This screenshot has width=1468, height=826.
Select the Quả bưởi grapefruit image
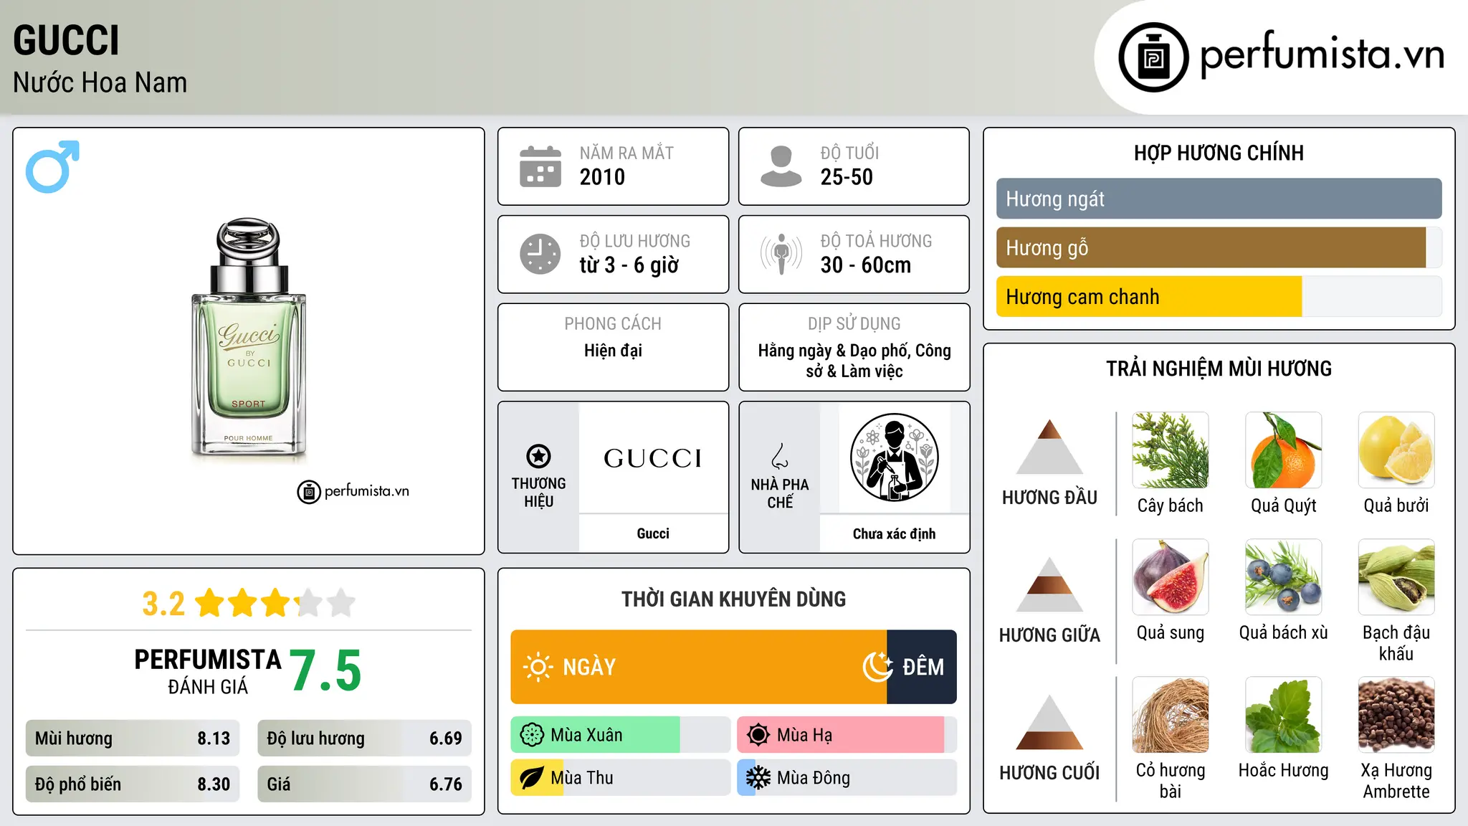click(x=1396, y=450)
